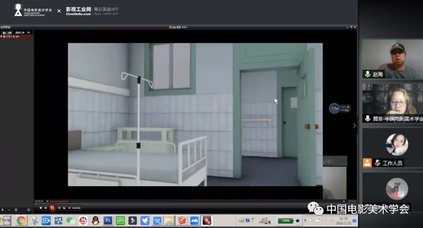Mute the player volume speaker icon
This screenshot has height=228, width=423.
point(70,208)
